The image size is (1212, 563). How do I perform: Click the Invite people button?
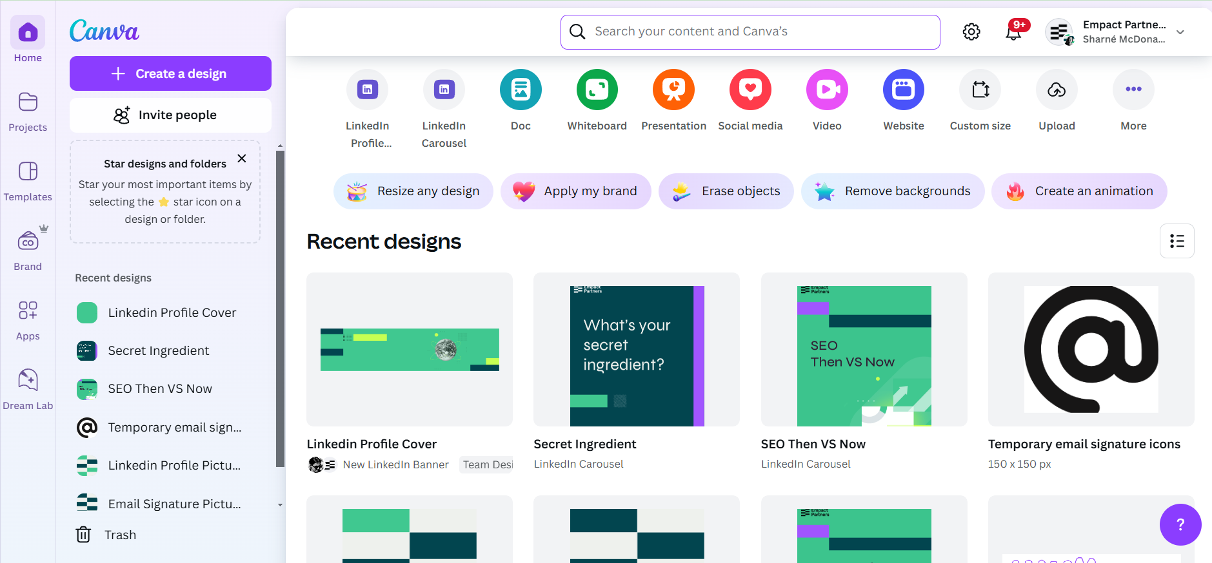[170, 115]
